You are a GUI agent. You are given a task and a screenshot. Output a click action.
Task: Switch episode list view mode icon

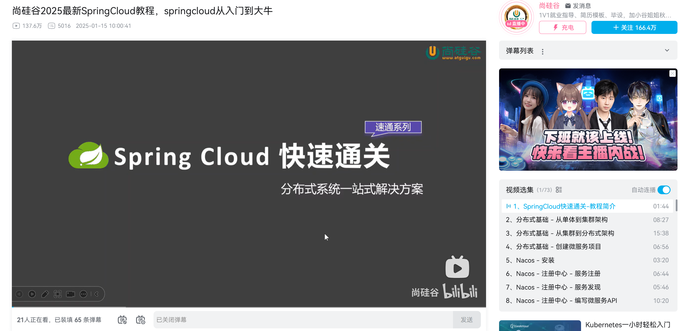click(559, 190)
